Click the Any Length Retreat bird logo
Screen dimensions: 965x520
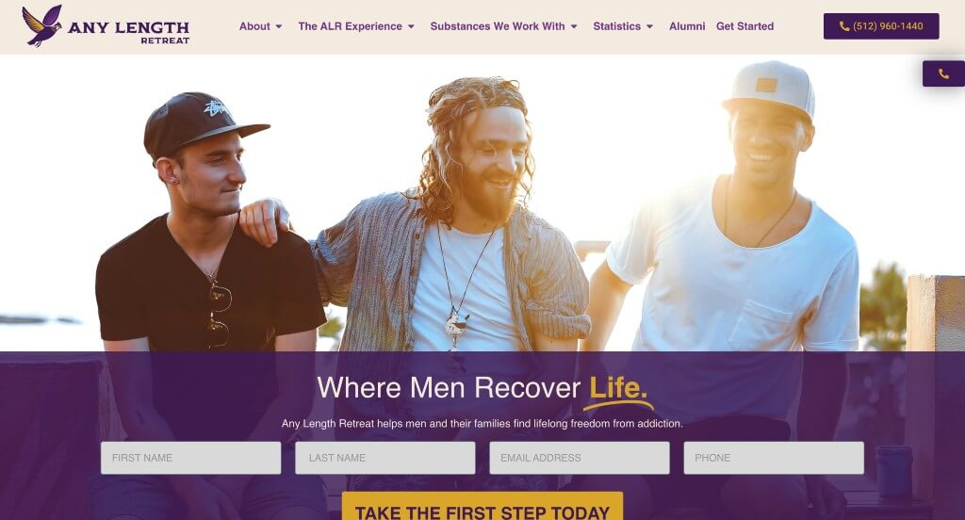[x=41, y=25]
